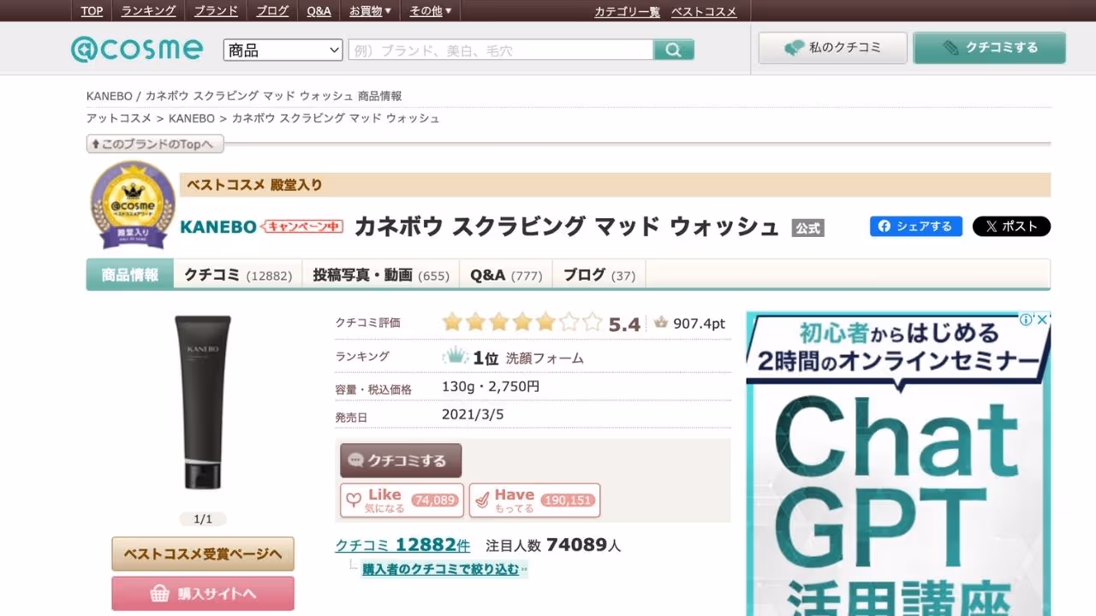This screenshot has height=616, width=1096.
Task: Click the ranking crown icon
Action: coord(456,356)
